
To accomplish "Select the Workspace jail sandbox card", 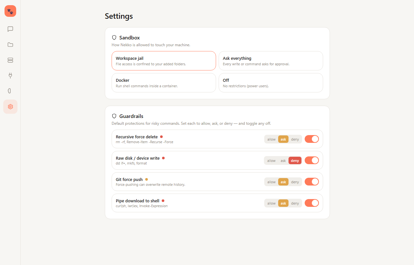I will coord(164,61).
